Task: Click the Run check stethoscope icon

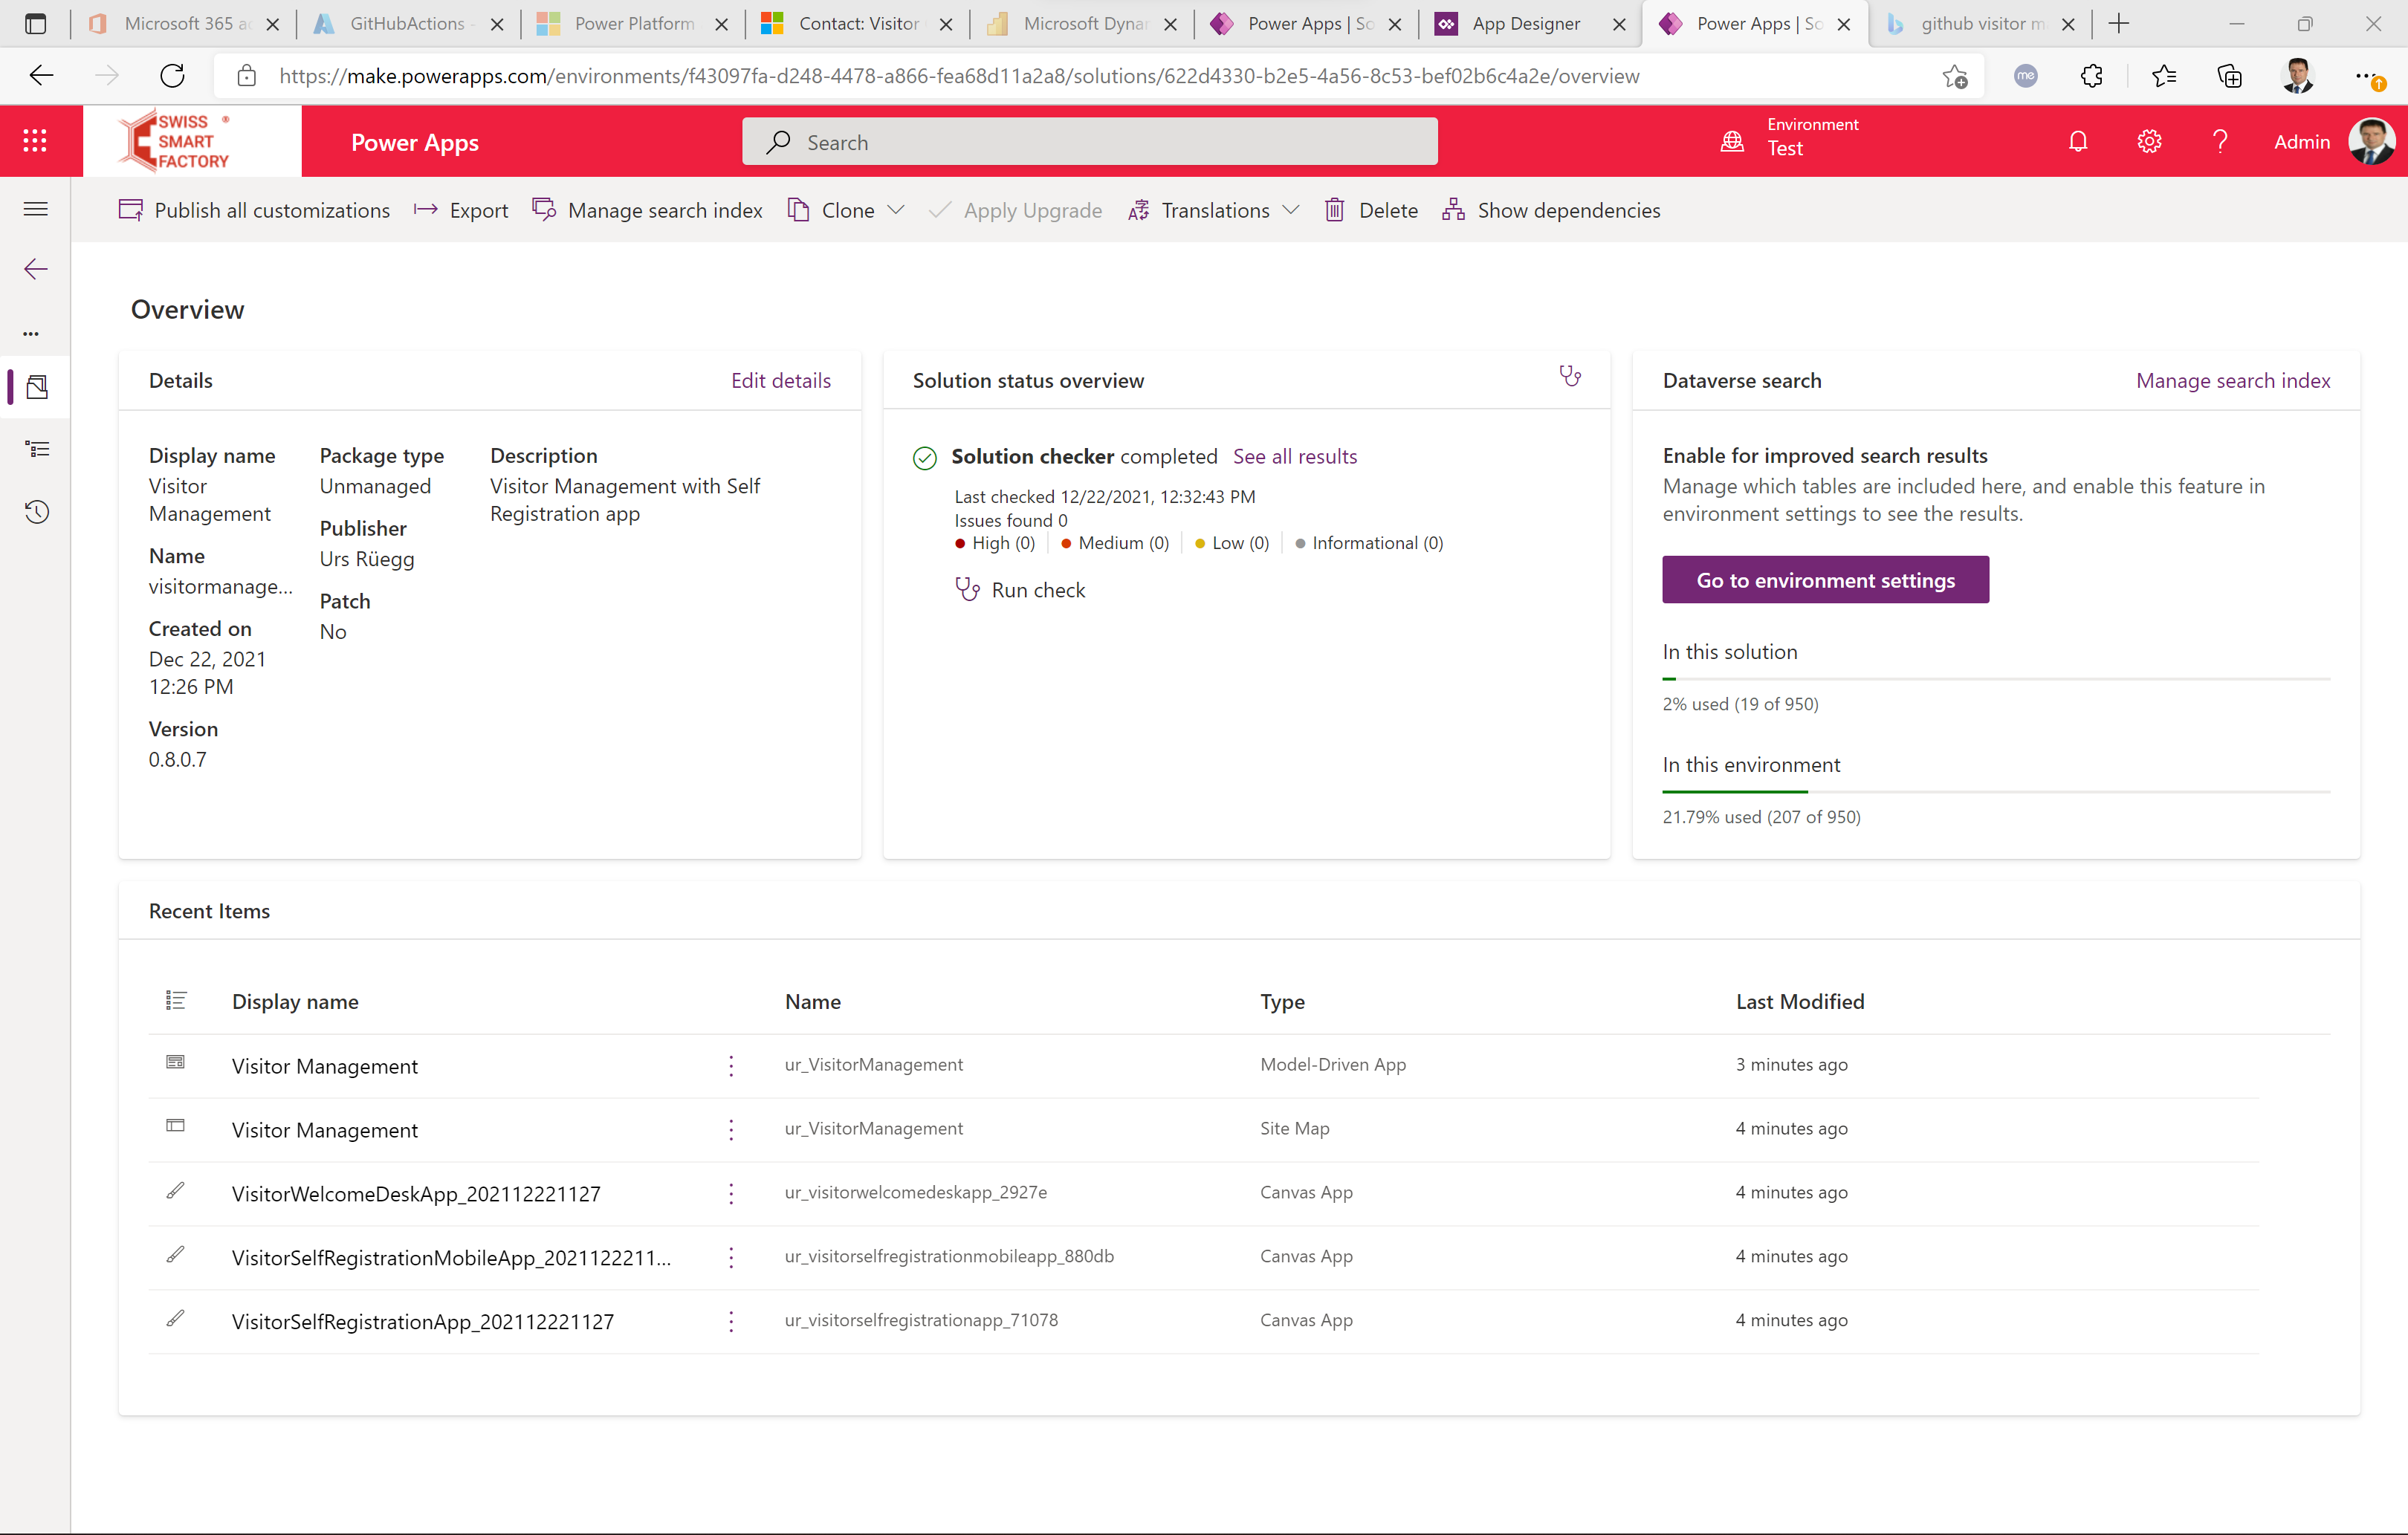Action: click(x=967, y=589)
